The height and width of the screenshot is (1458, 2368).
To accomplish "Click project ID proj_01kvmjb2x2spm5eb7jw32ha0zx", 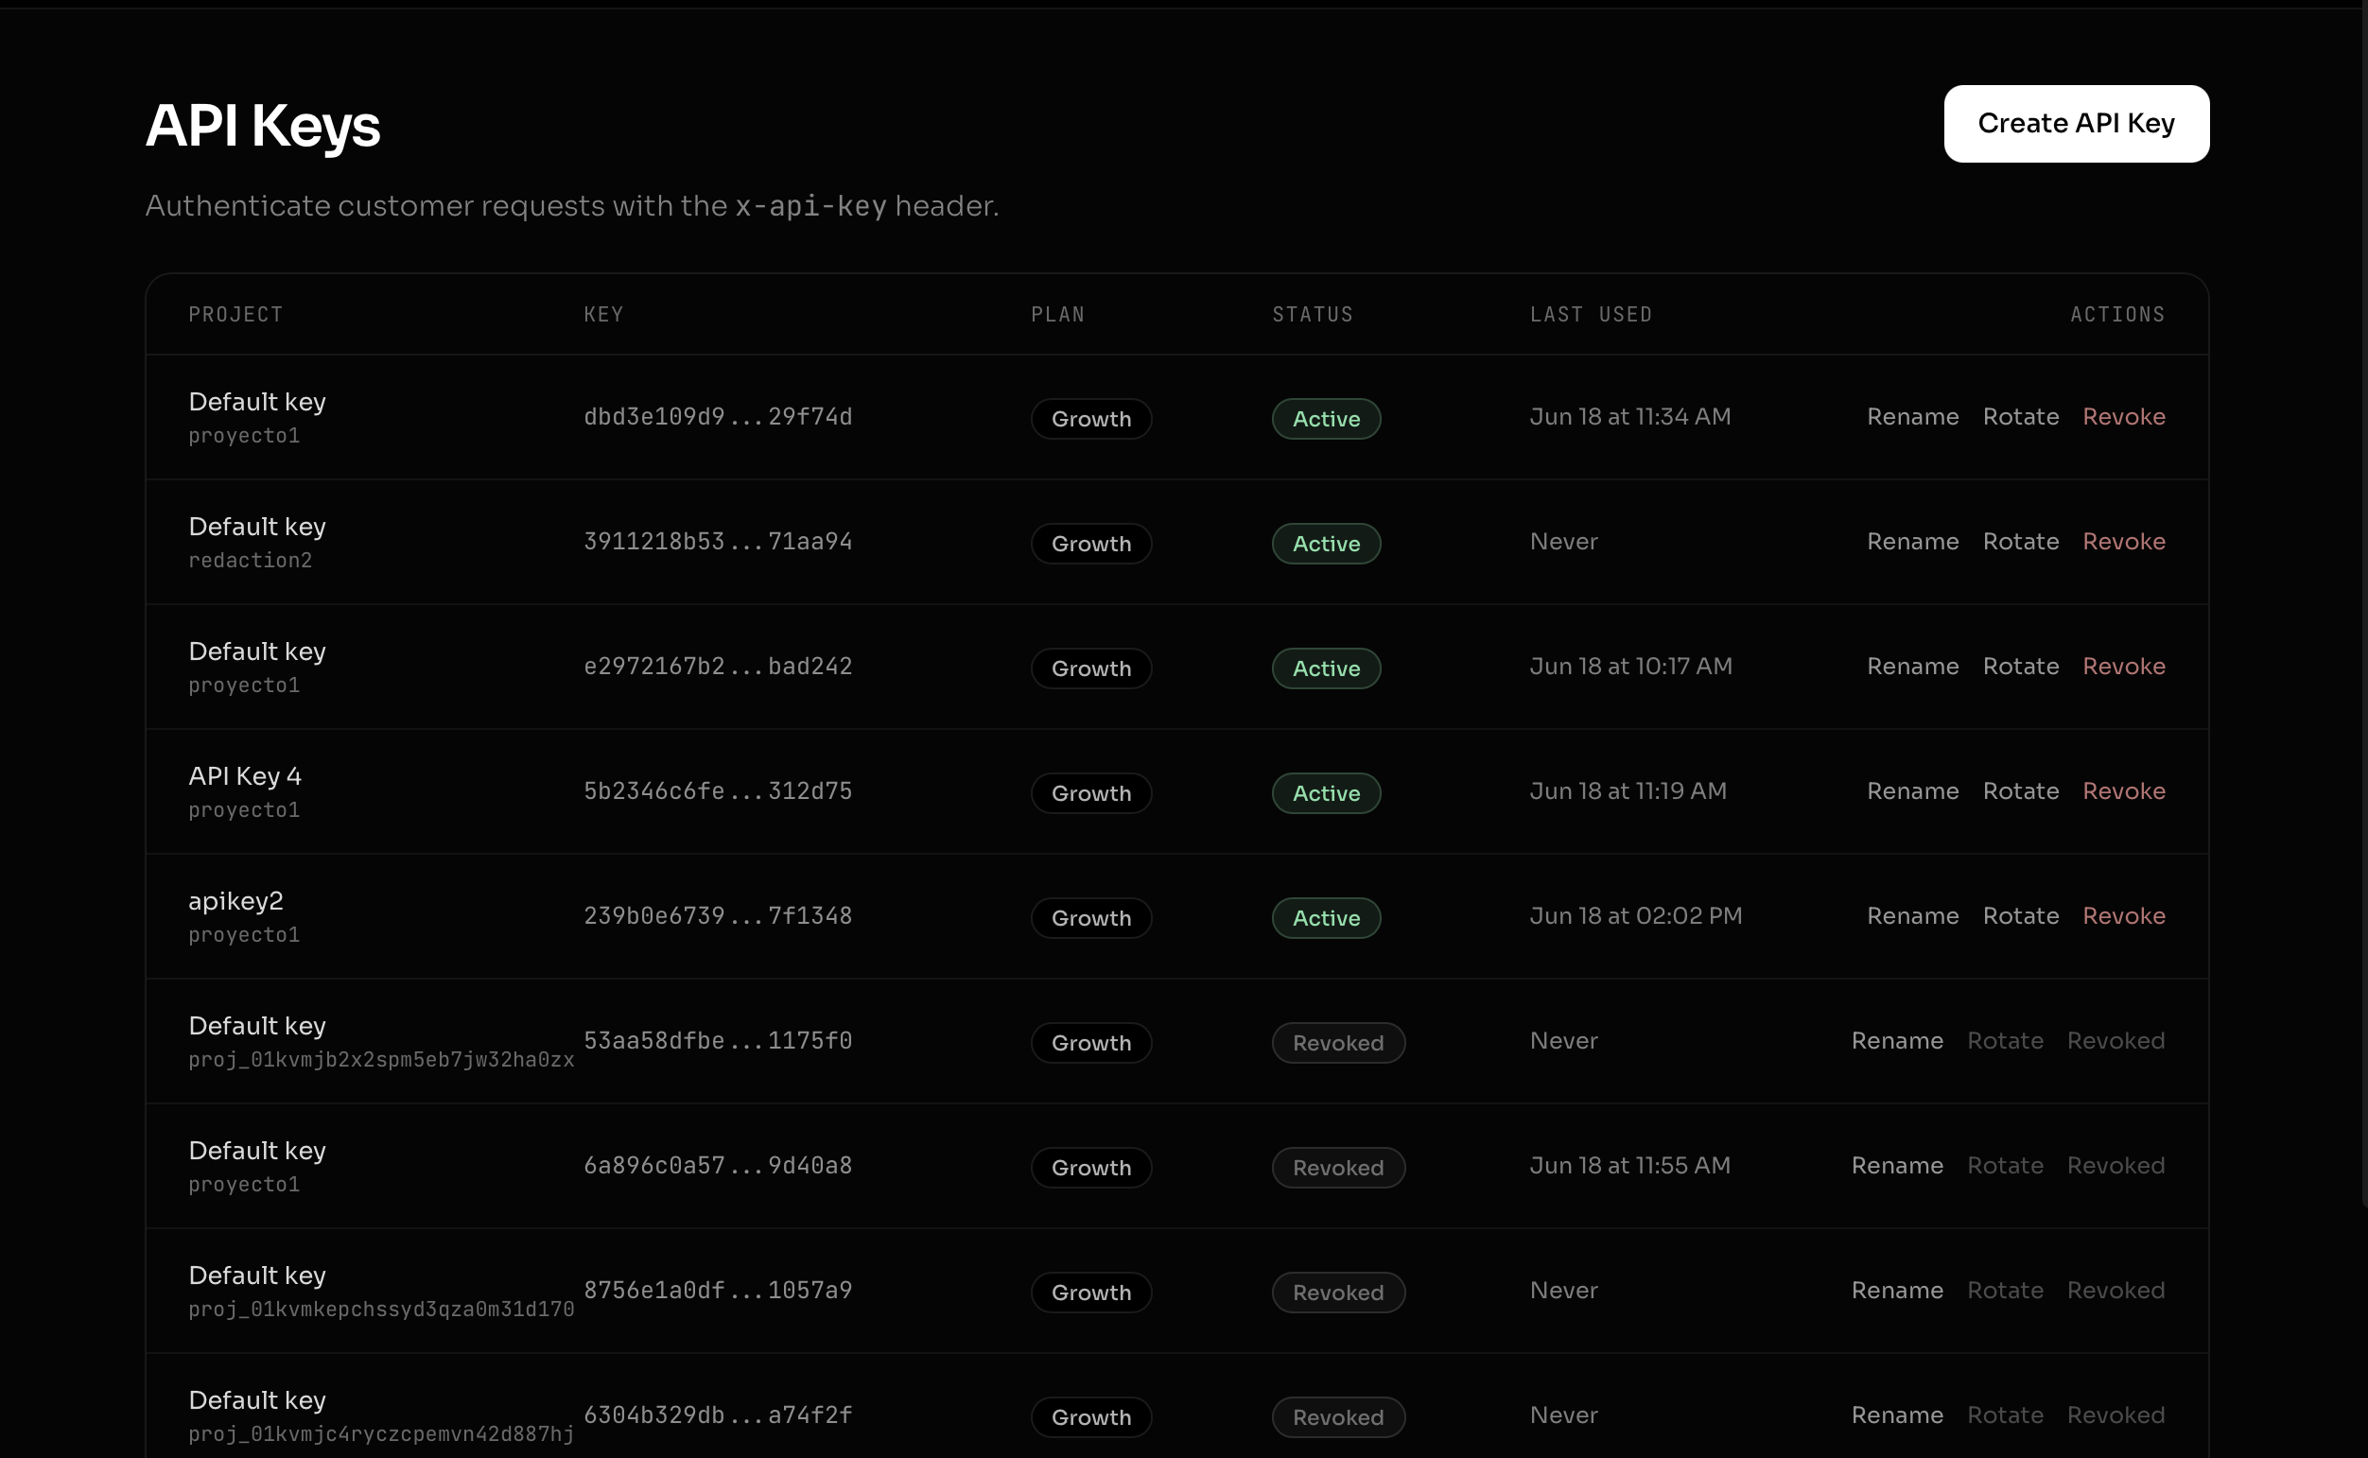I will pos(381,1060).
